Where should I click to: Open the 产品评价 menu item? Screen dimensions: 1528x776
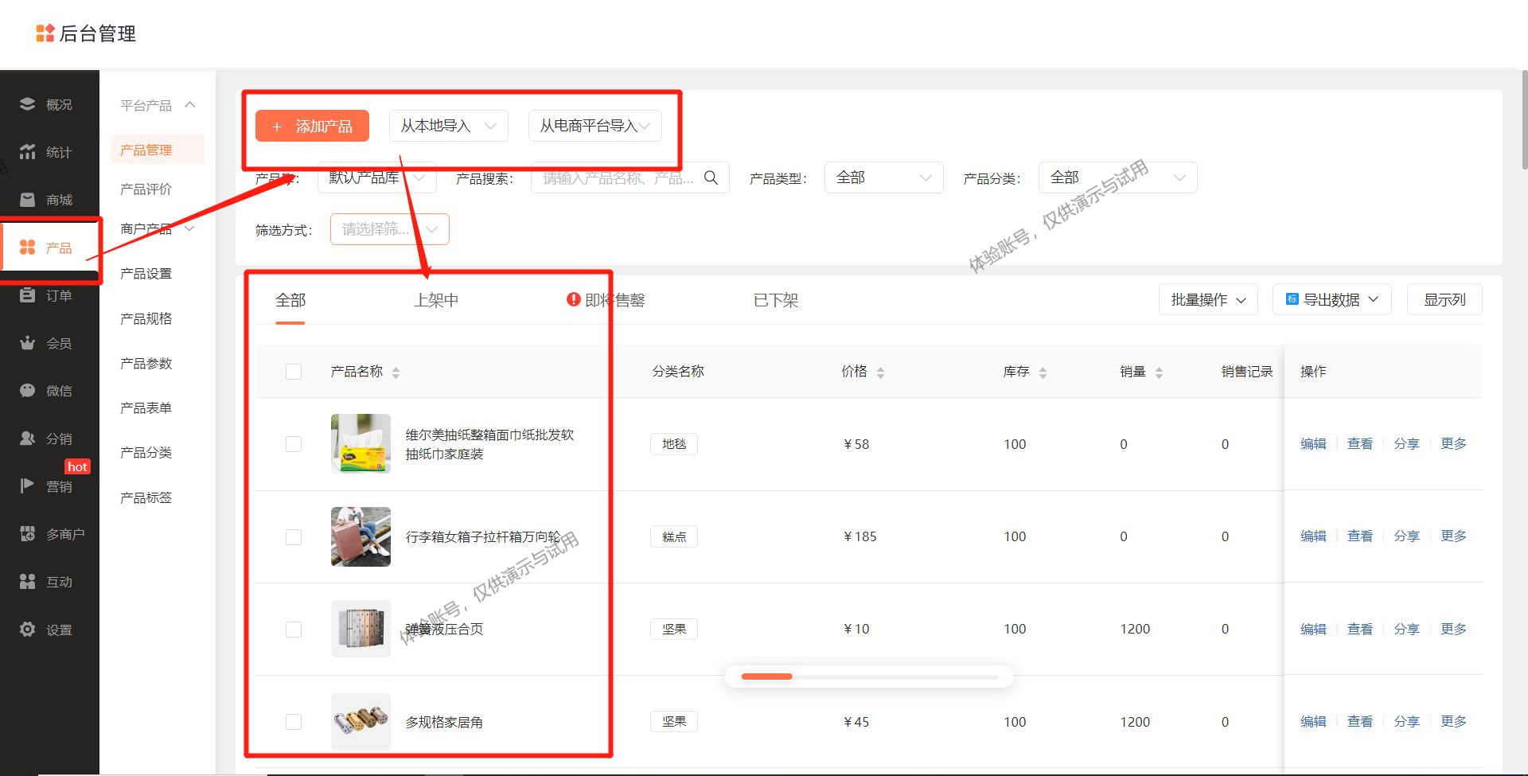tap(146, 189)
